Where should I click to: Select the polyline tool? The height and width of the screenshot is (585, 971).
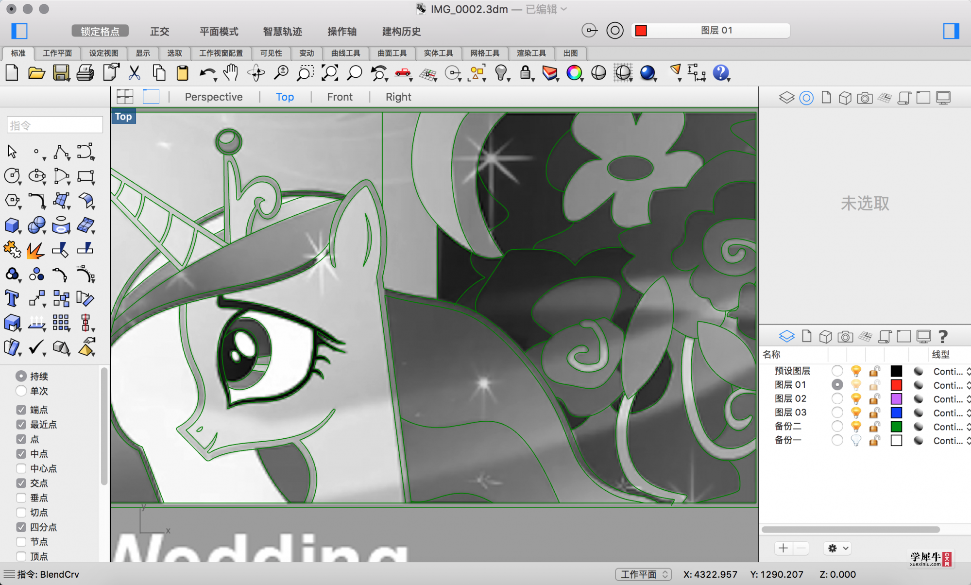(61, 152)
